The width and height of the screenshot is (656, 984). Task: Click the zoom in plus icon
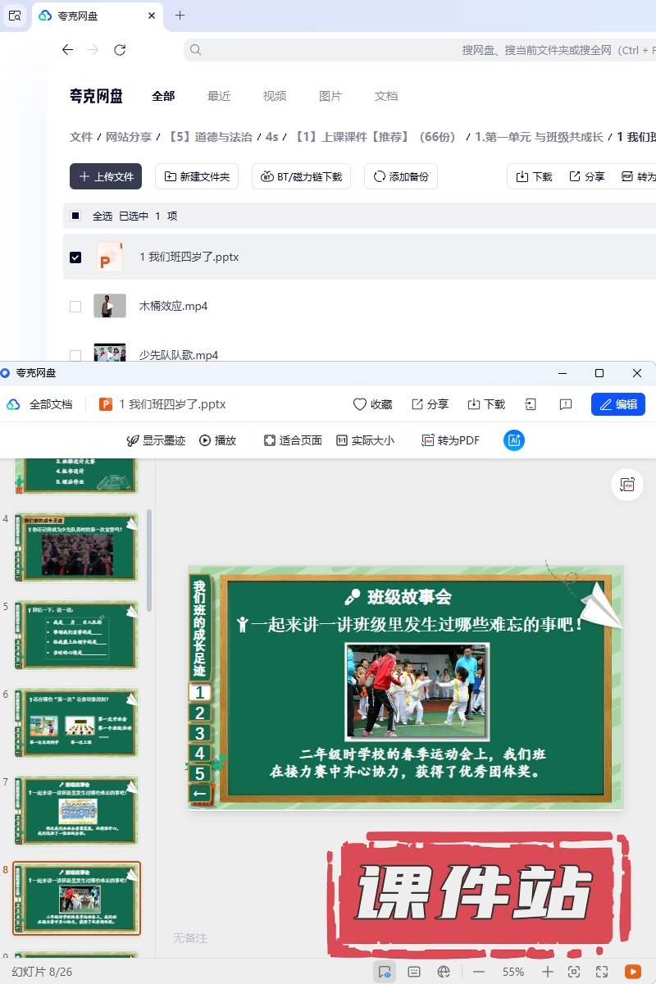548,972
